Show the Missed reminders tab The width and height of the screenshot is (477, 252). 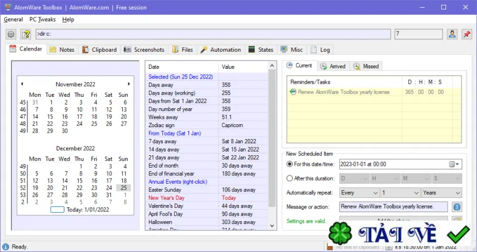pyautogui.click(x=367, y=67)
